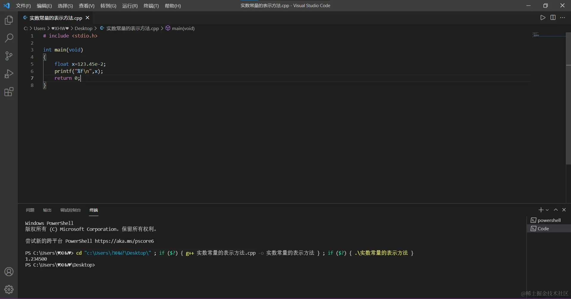Open the 文件(F) menu

[x=23, y=6]
